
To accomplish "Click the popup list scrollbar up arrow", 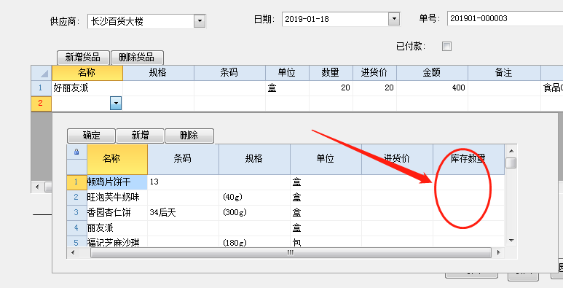I will [x=511, y=151].
